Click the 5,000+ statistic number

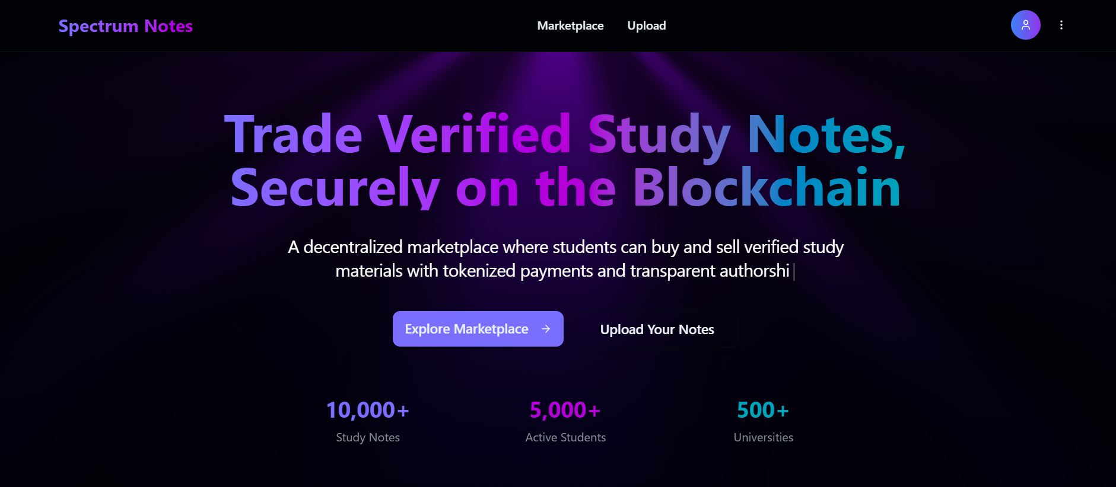(x=565, y=410)
